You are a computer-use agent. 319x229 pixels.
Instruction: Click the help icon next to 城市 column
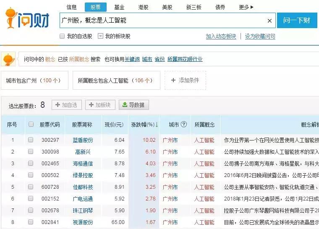pyautogui.click(x=184, y=124)
